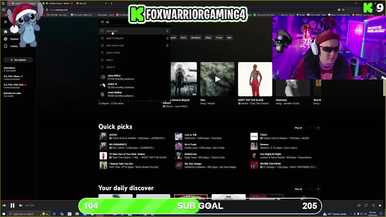386x217 pixels.
Task: Select the Focus mood chip
Action: point(219,38)
